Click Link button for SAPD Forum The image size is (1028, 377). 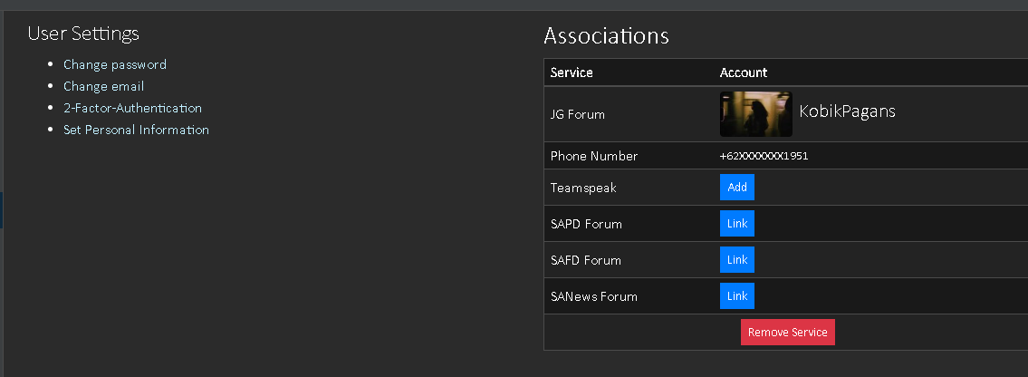pos(737,224)
